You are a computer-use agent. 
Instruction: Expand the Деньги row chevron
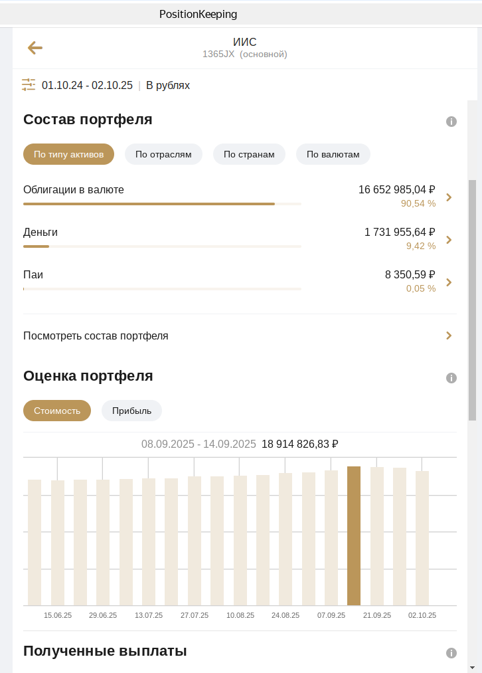(449, 240)
